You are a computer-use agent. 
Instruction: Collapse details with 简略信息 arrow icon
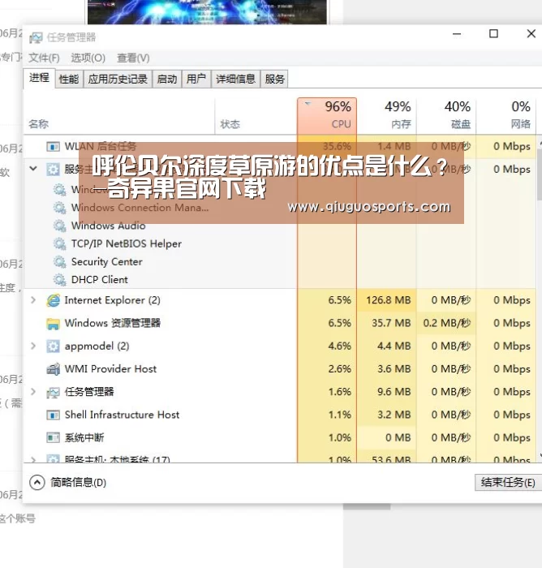coord(37,483)
